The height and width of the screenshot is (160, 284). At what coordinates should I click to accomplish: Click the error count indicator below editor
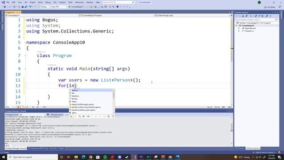(x=20, y=107)
